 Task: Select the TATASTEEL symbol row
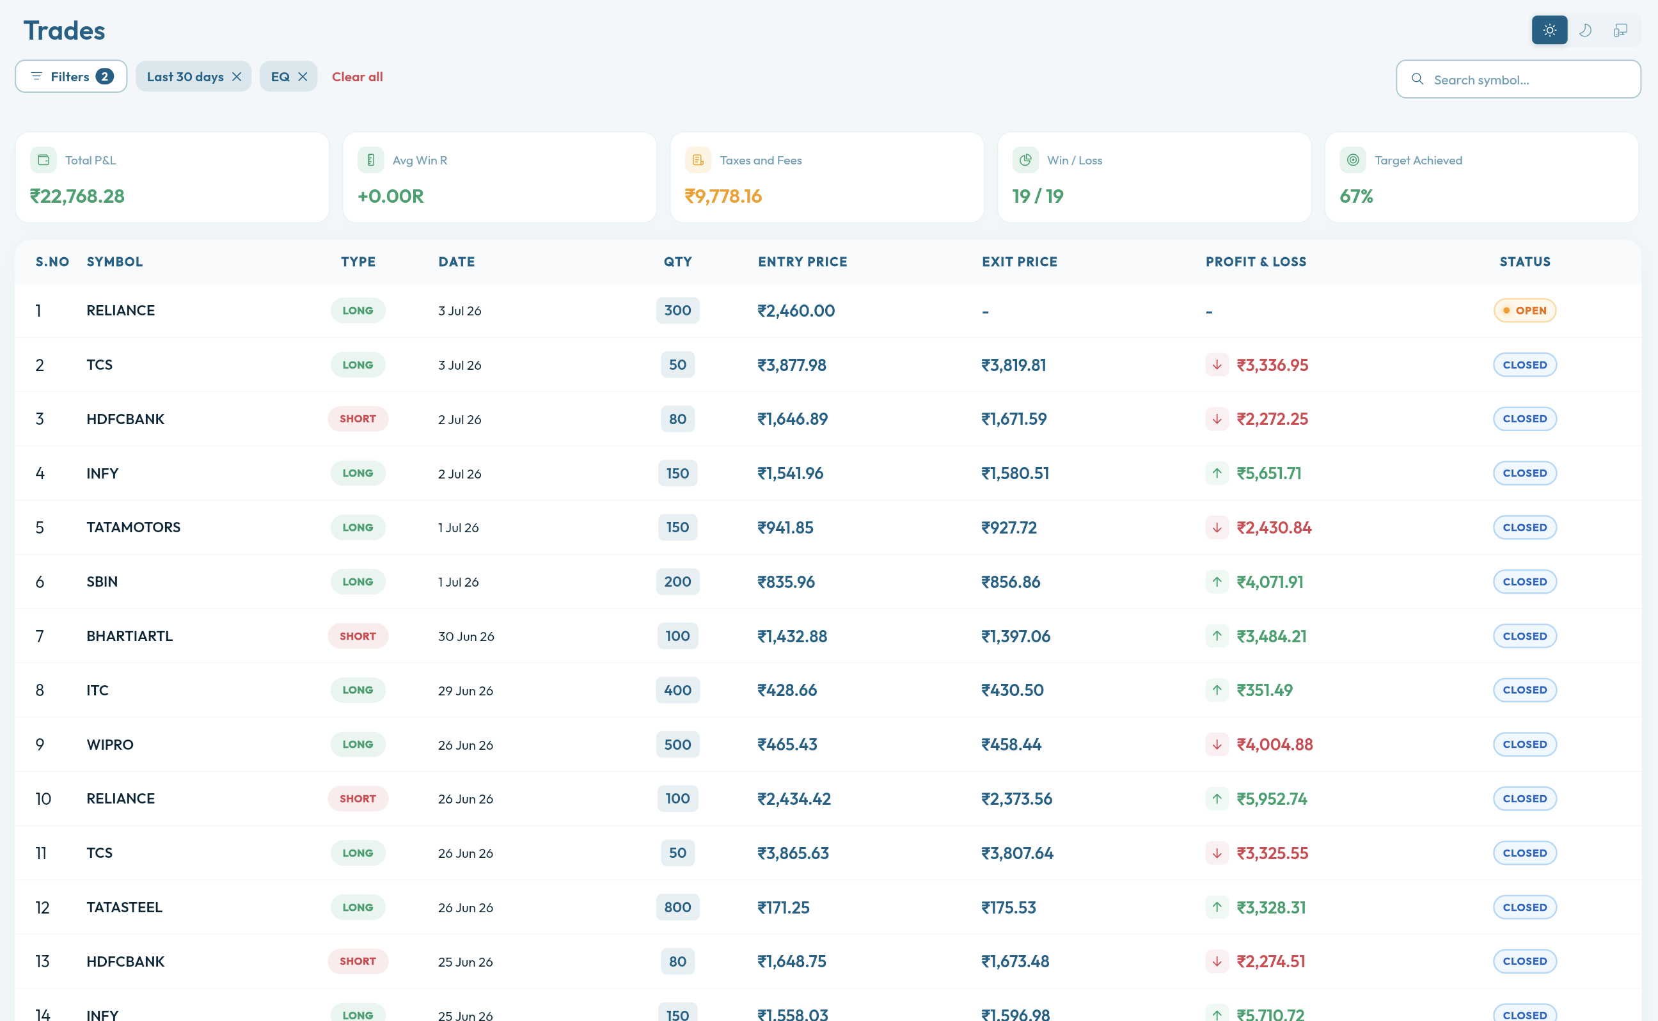pyautogui.click(x=828, y=907)
